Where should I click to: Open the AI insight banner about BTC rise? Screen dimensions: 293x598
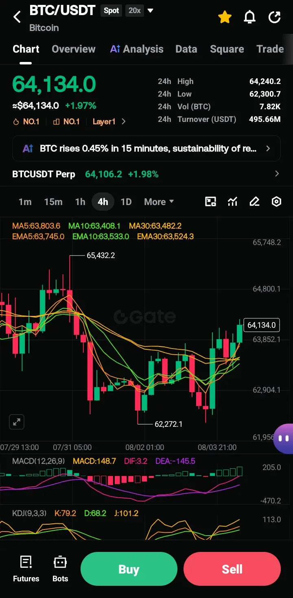pos(146,148)
